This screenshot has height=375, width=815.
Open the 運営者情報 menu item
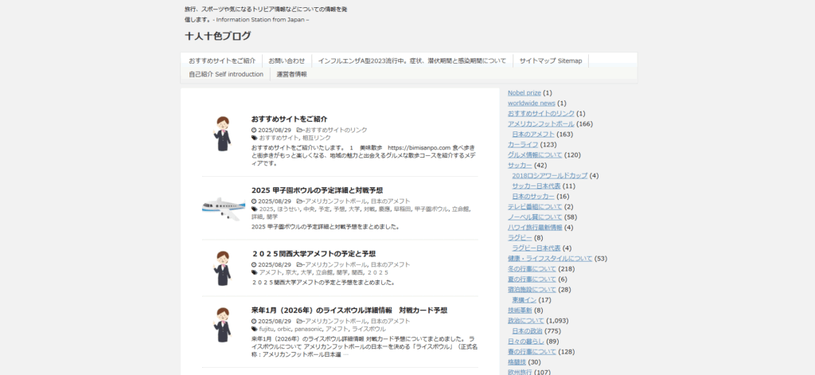291,74
